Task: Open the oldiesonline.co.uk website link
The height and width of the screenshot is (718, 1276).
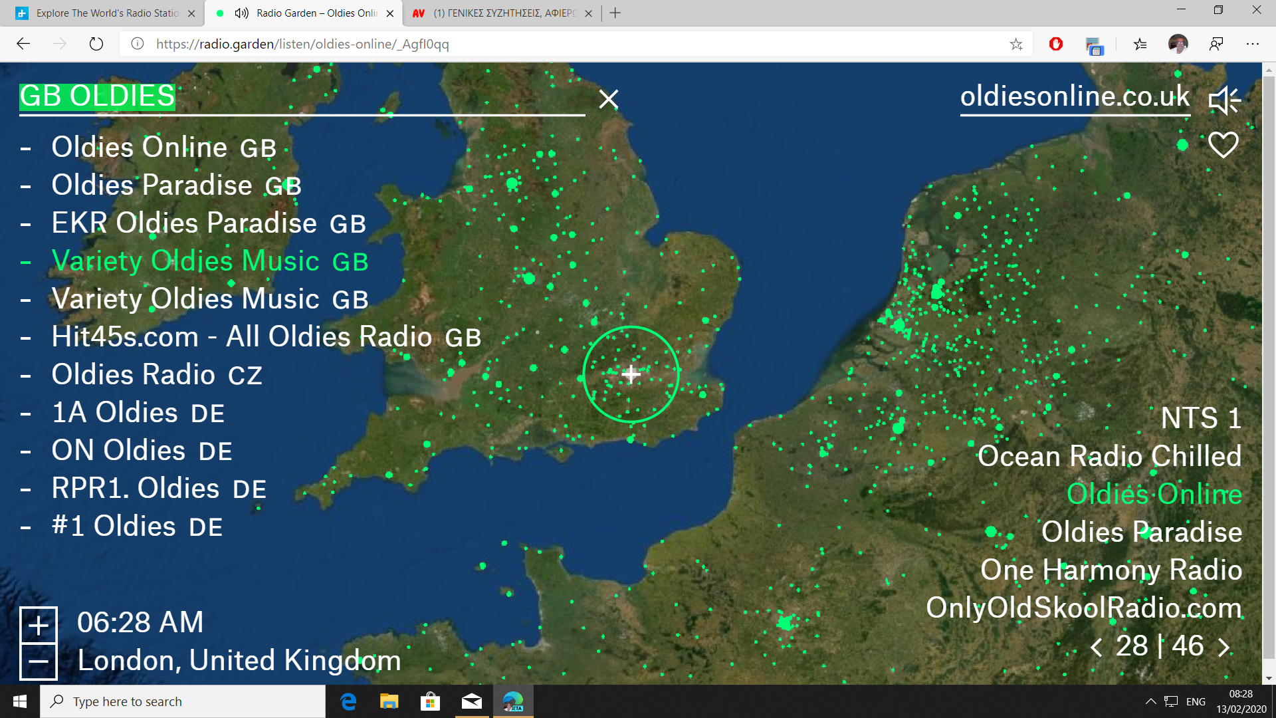Action: (x=1075, y=97)
